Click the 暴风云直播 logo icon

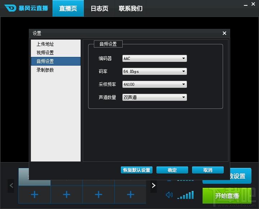click(10, 8)
